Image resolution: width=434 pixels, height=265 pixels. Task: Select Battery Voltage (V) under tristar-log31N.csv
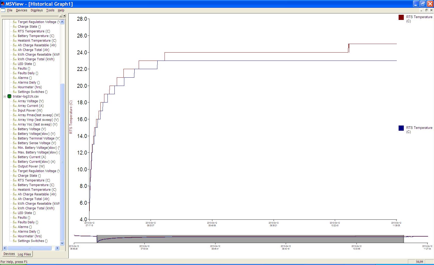(x=32, y=129)
